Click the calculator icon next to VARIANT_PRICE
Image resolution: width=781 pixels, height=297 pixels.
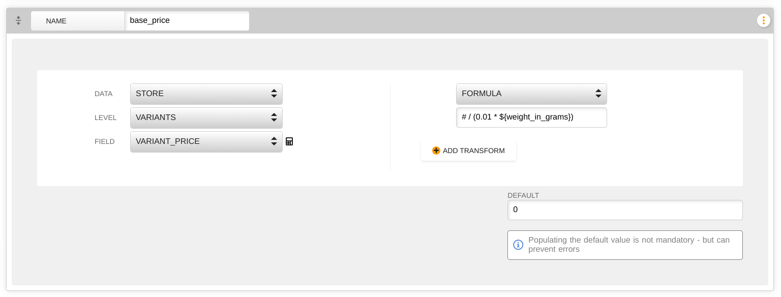tap(289, 141)
